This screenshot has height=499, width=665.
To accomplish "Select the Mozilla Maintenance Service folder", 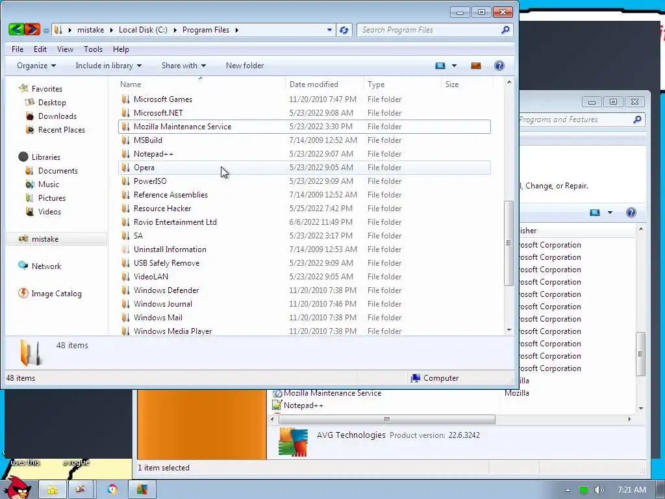I will (304, 127).
